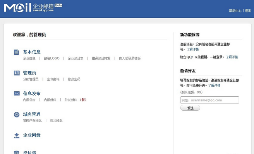Image resolution: width=254 pixels, height=154 pixels.
Task: Click the @ icon beside 域名管理
Action: click(x=17, y=115)
